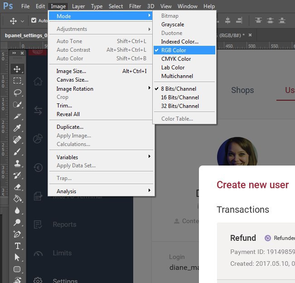Open the Layer menu
Image resolution: width=295 pixels, height=283 pixels.
(78, 6)
